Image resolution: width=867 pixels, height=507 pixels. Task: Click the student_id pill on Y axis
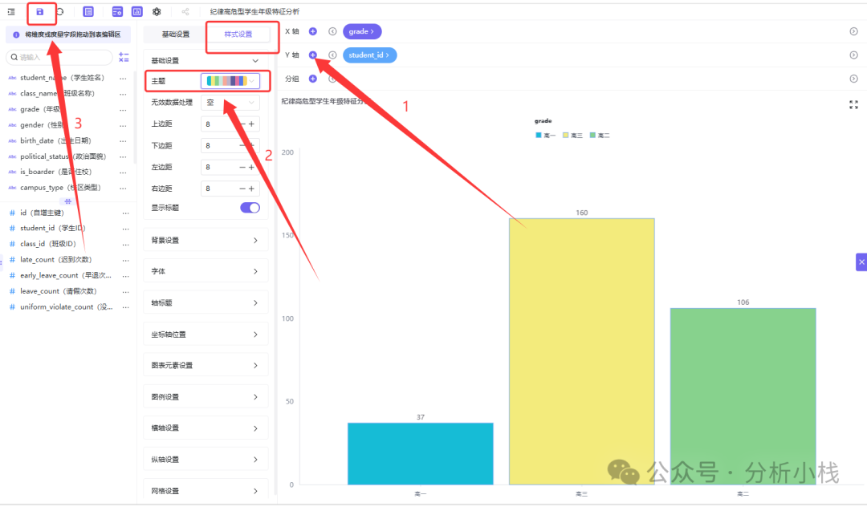tap(369, 55)
